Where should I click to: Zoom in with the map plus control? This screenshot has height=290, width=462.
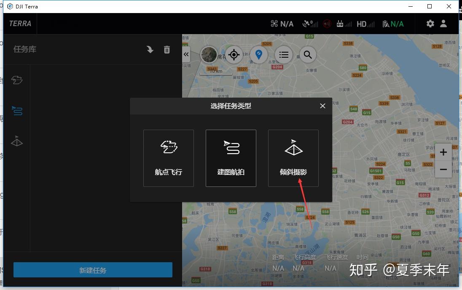pos(443,152)
